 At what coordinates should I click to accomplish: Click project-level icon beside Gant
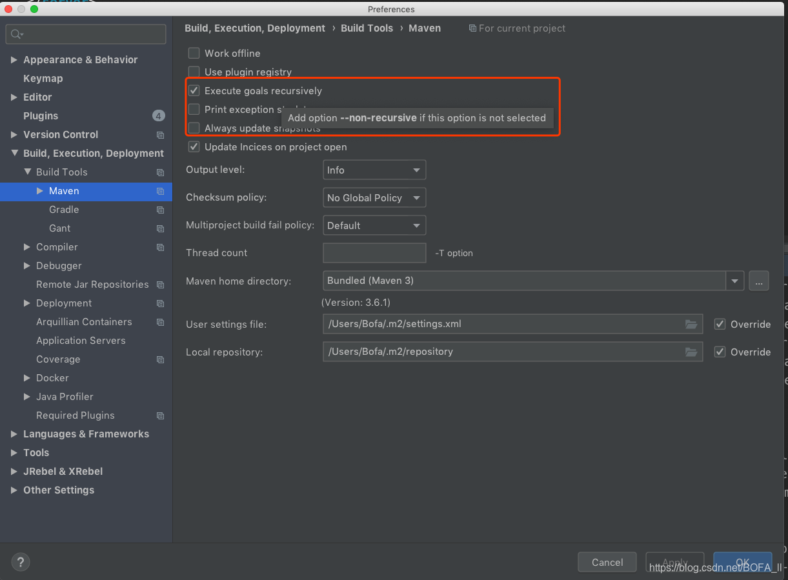point(160,228)
